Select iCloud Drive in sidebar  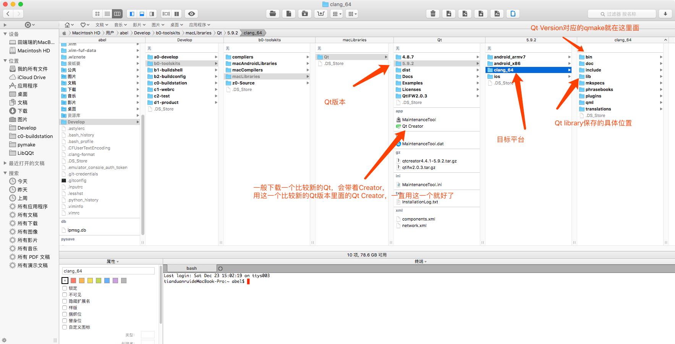(31, 77)
